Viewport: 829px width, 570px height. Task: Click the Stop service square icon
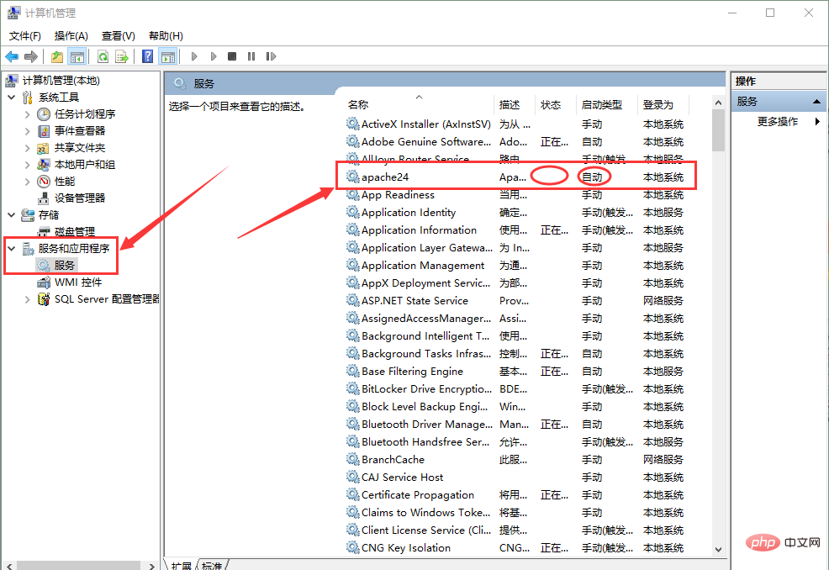[231, 56]
